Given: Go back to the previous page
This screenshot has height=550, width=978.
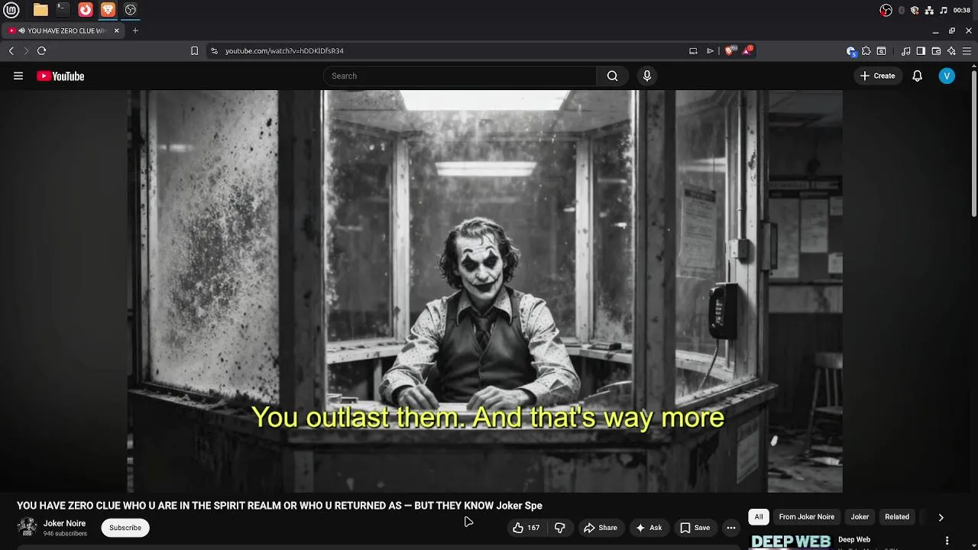Looking at the screenshot, I should click(11, 51).
